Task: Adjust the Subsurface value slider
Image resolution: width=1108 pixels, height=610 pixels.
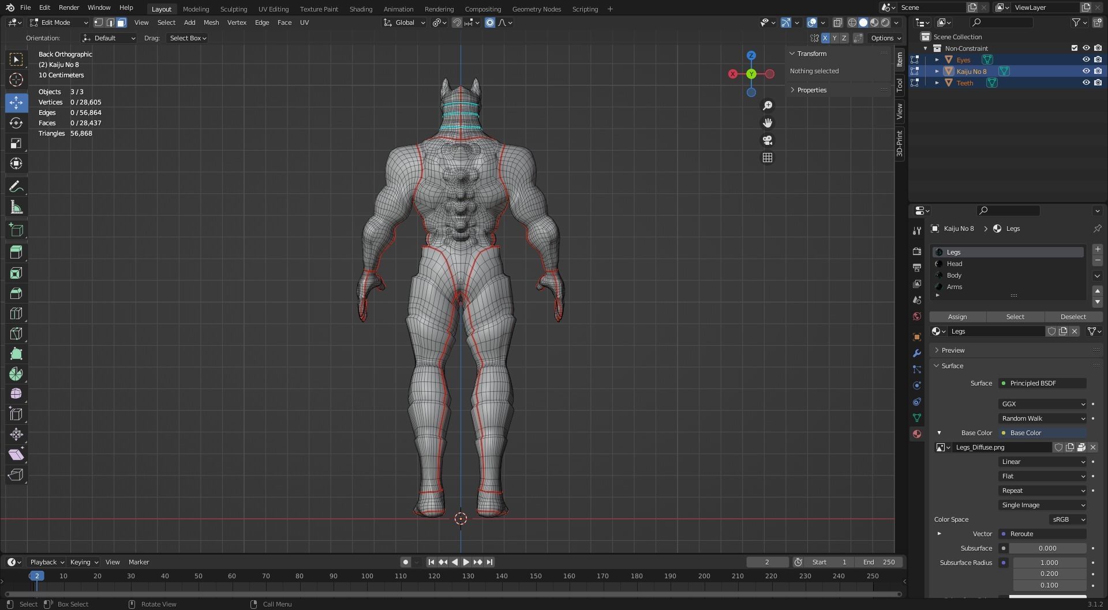Action: click(1047, 548)
